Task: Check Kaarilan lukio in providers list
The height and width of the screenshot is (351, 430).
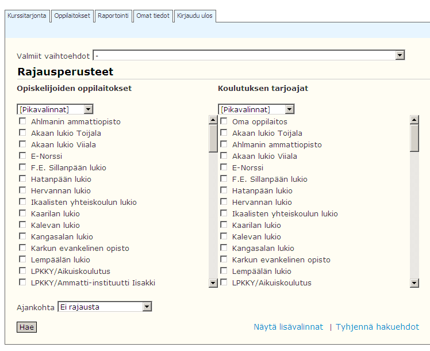Action: (x=224, y=225)
